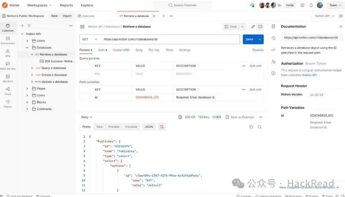345x197 pixels.
Task: Click the edit pencil icon near Save
Action: tap(253, 27)
